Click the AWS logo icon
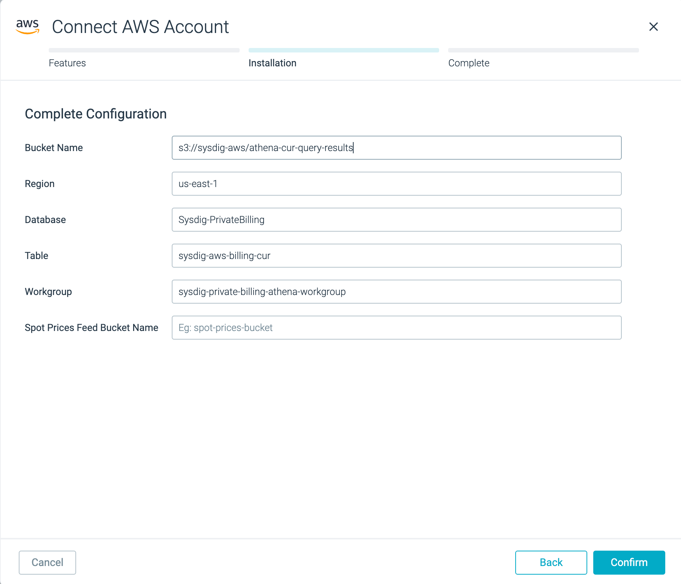681x584 pixels. click(27, 27)
